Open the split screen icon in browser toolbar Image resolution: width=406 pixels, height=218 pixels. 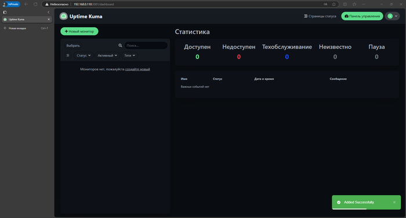345,4
